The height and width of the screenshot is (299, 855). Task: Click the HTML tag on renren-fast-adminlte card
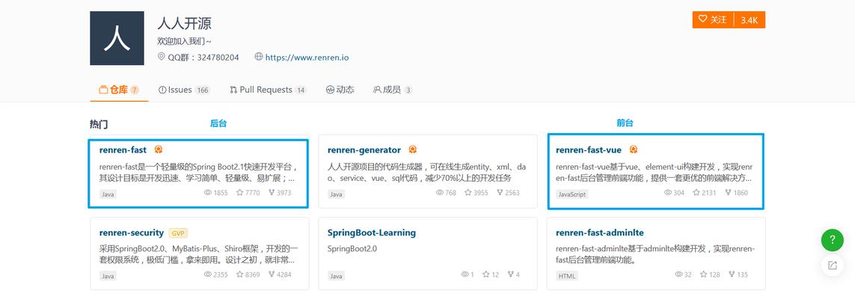pos(567,276)
